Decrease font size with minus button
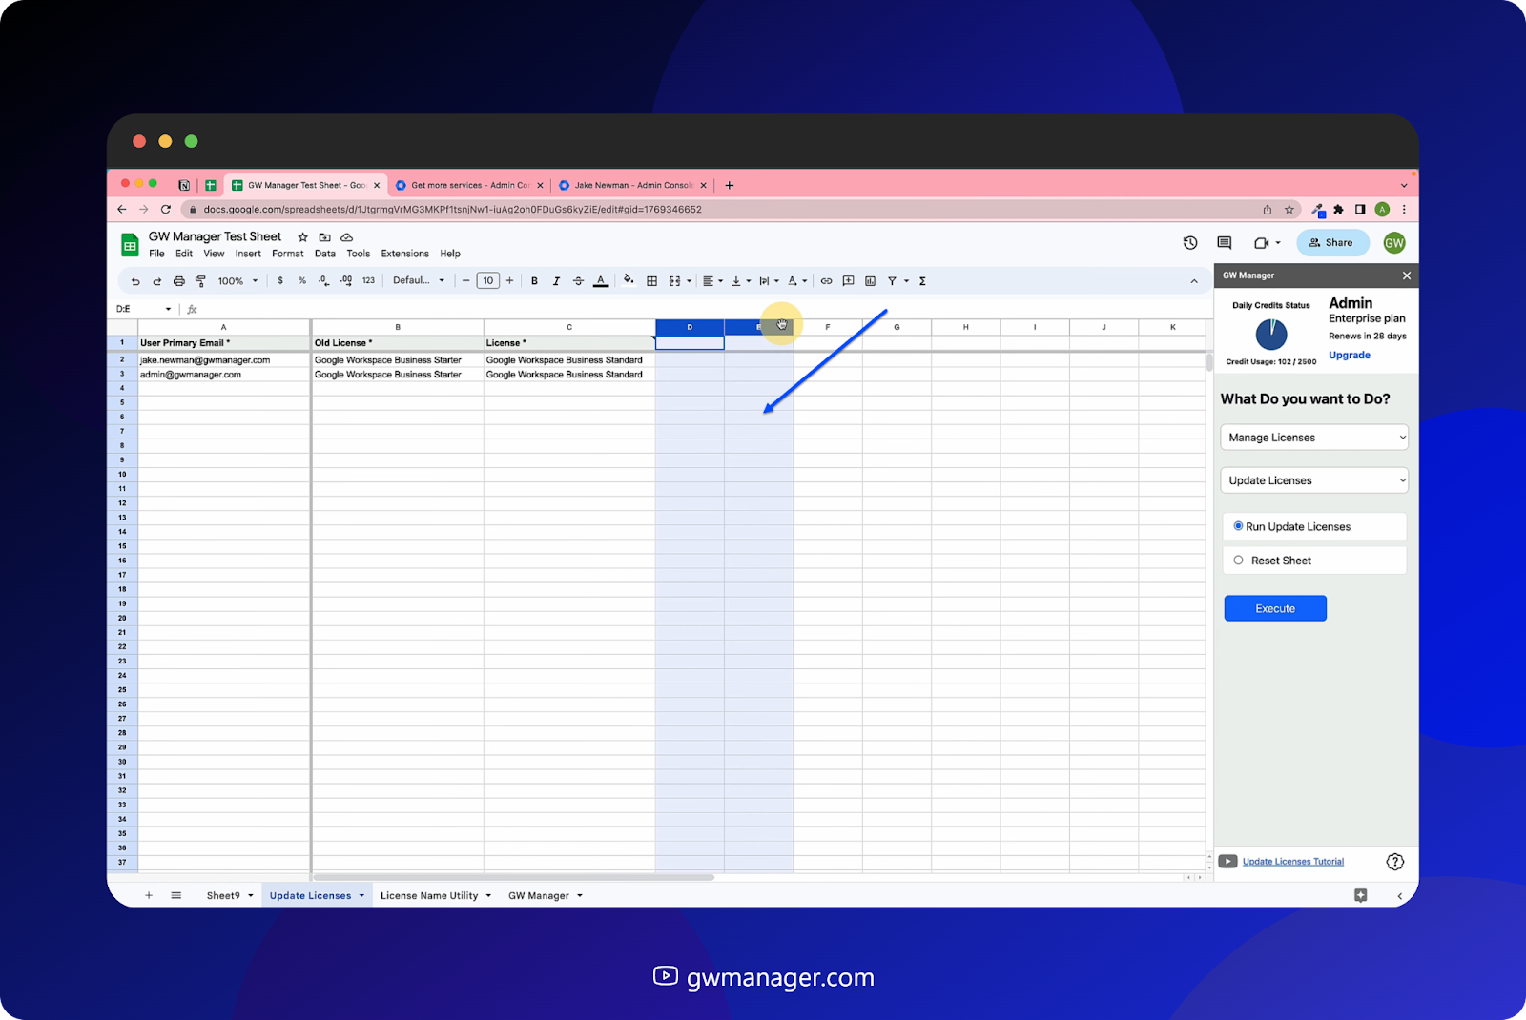 pyautogui.click(x=465, y=281)
